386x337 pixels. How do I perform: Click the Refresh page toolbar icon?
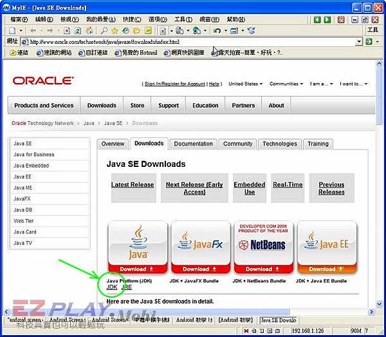point(78,30)
